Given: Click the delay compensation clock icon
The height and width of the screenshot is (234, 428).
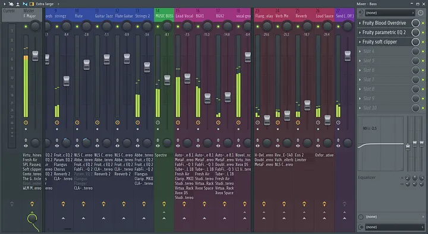Looking at the screenshot, I should point(361,217).
